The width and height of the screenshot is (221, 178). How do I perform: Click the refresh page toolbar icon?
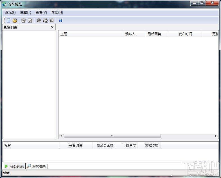coord(30,20)
